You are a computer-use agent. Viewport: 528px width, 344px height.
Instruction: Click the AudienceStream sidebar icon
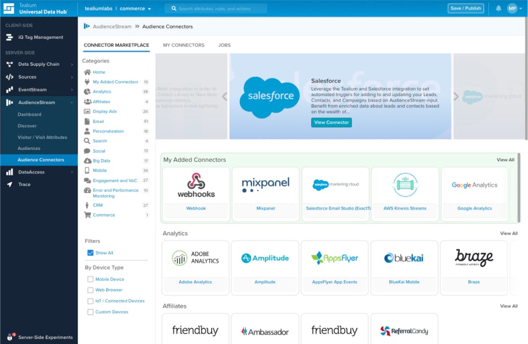(x=9, y=103)
